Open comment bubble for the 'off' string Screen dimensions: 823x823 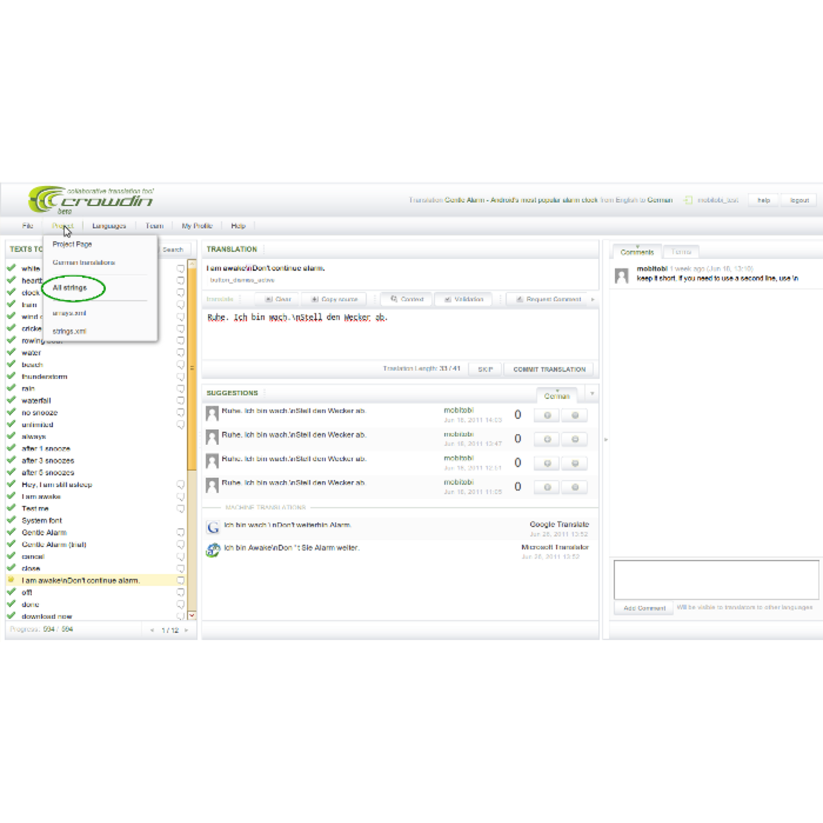tap(181, 592)
